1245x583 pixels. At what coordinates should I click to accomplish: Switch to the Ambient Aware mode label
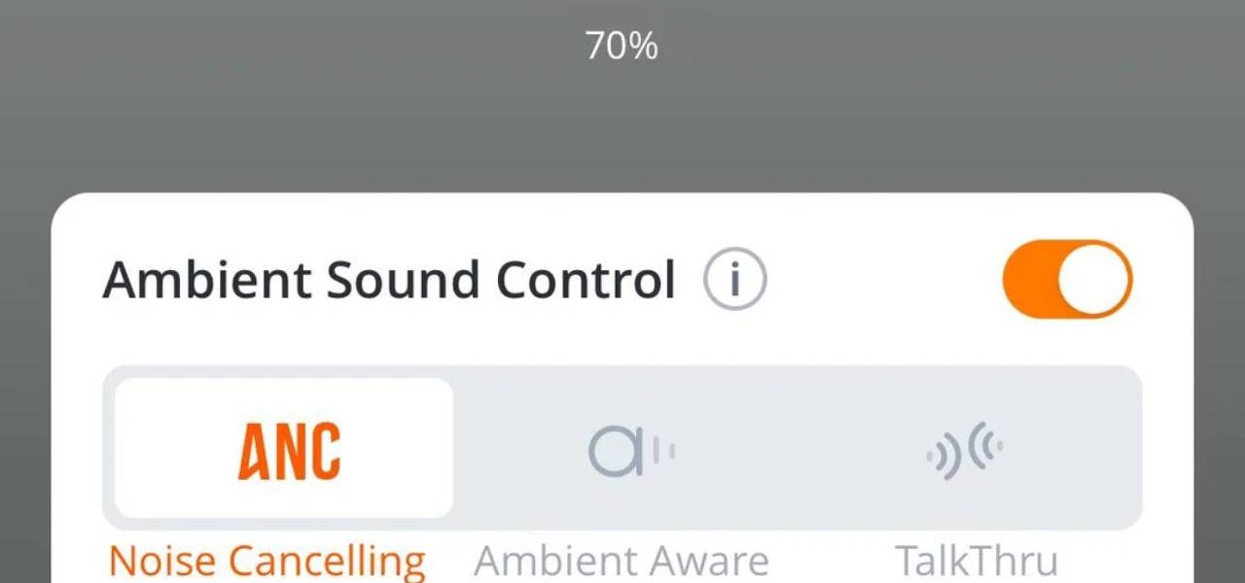(622, 561)
